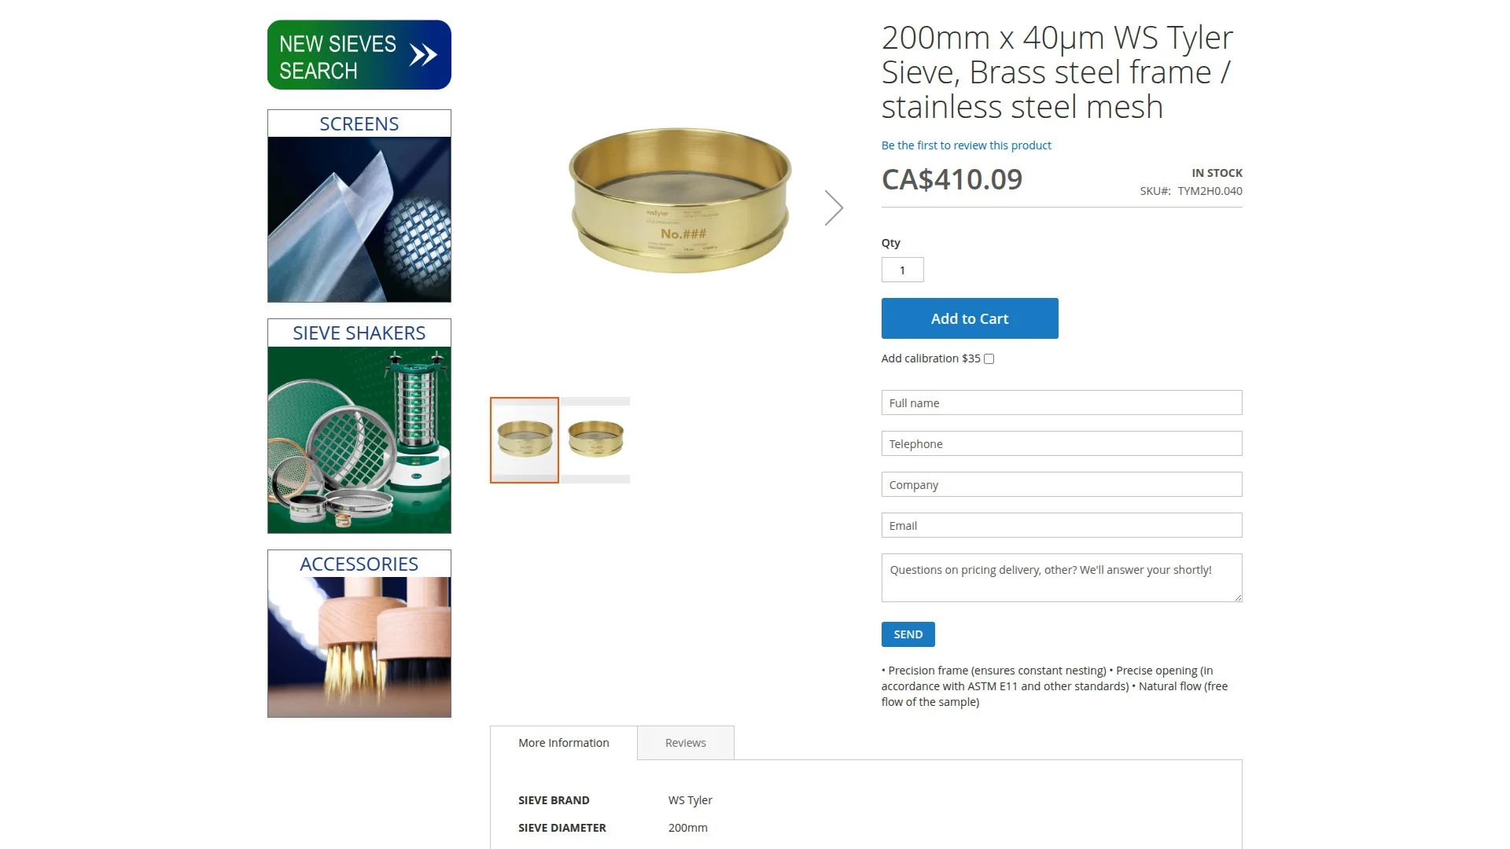Click the main brass sieve product image
Screen dimensions: 1510x849
(679, 200)
